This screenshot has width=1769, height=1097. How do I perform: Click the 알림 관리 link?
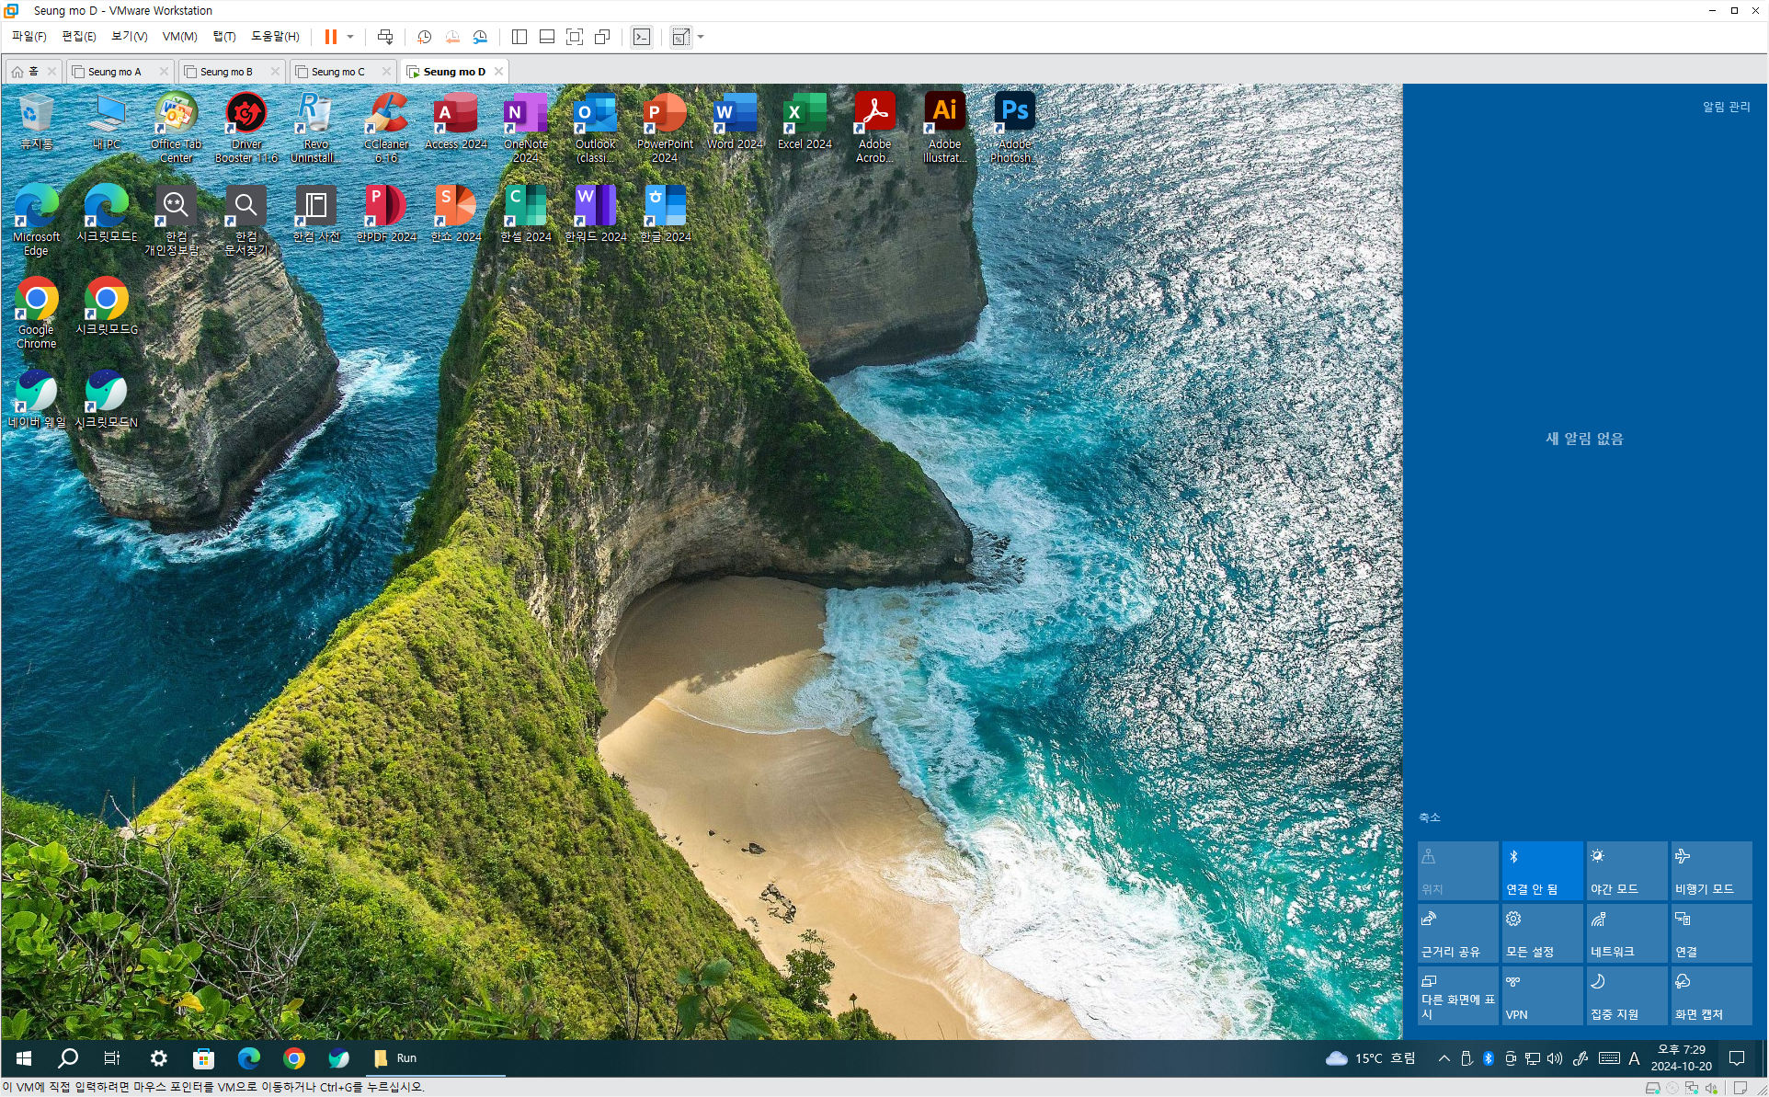coord(1726,108)
